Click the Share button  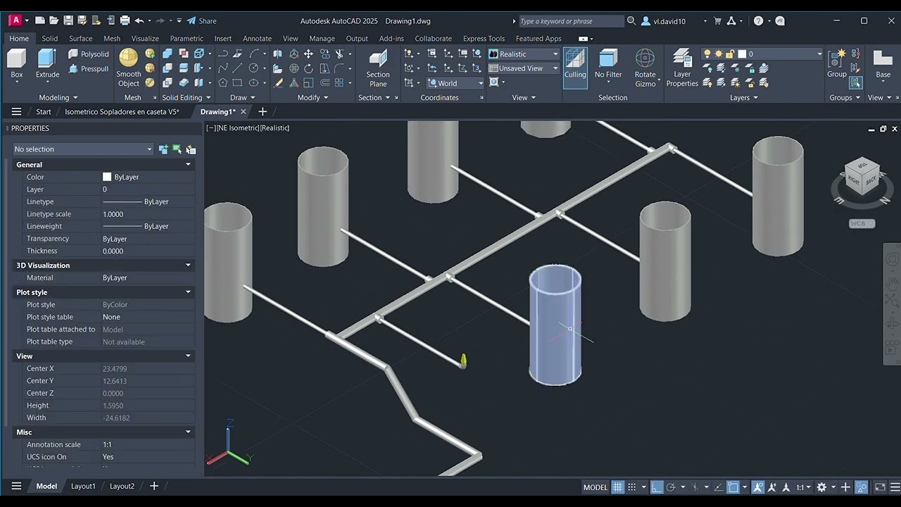click(x=201, y=21)
